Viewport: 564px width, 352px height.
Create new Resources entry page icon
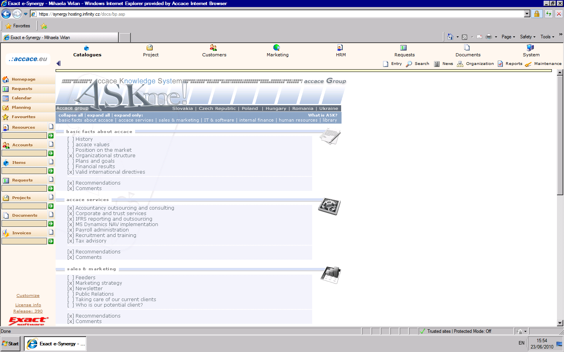51,126
